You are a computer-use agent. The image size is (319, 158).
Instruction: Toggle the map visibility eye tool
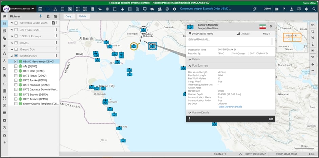(313, 57)
